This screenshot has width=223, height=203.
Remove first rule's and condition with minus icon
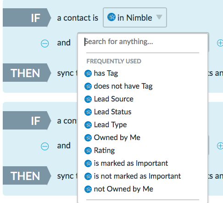pyautogui.click(x=45, y=43)
